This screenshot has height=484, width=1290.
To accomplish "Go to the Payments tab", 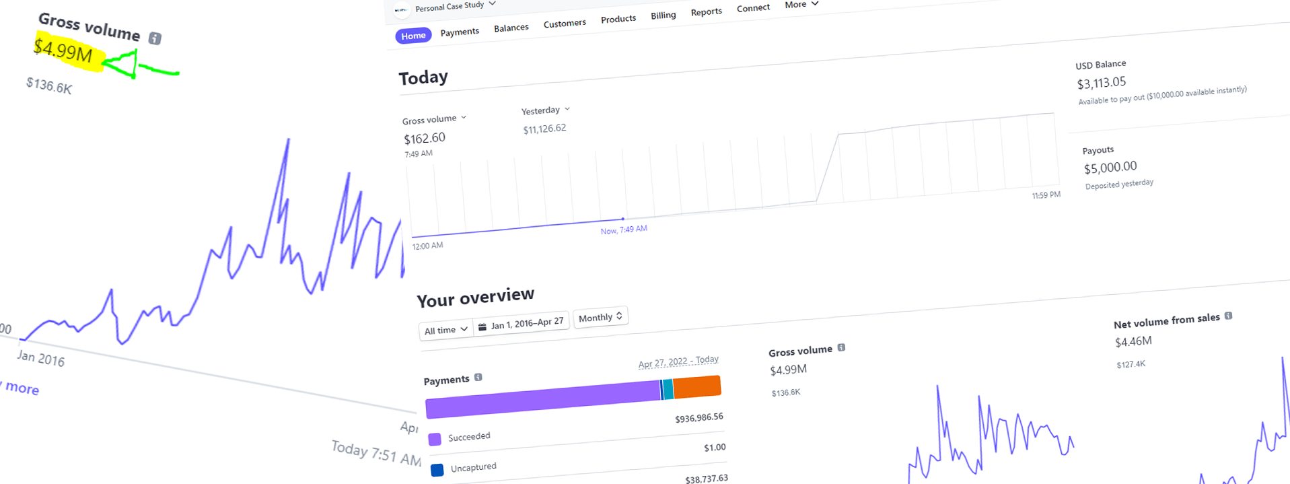I will click(460, 32).
